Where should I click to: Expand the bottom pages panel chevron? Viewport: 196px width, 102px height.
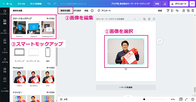[x=128, y=96]
